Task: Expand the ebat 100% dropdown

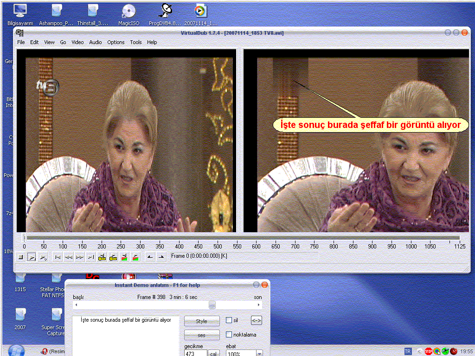Action: (x=259, y=353)
